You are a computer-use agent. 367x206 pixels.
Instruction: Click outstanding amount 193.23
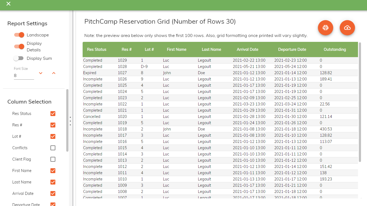point(326,179)
